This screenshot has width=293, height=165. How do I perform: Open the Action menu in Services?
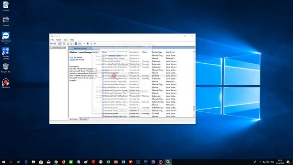pyautogui.click(x=59, y=40)
